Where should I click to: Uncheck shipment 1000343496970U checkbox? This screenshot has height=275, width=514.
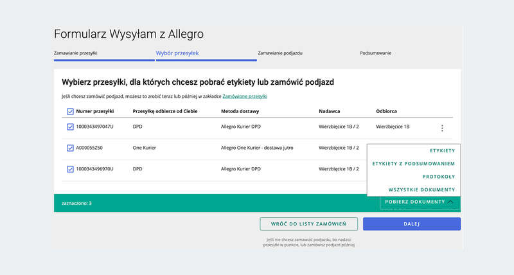coord(70,169)
